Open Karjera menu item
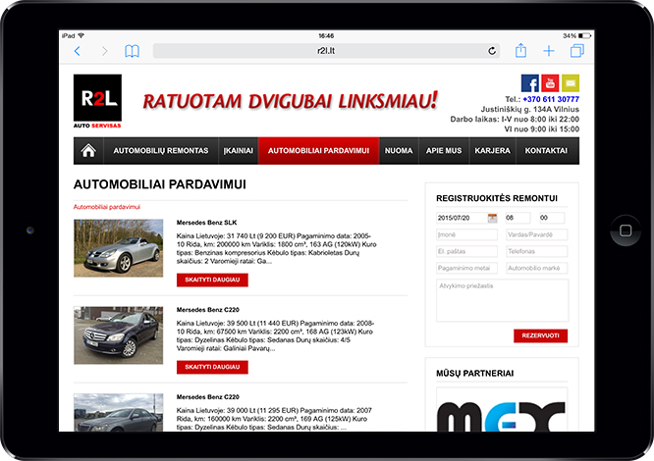This screenshot has height=461, width=654. coord(493,151)
